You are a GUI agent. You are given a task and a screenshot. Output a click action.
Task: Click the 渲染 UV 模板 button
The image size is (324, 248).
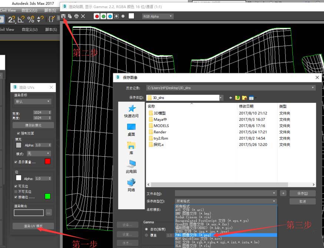click(x=33, y=226)
